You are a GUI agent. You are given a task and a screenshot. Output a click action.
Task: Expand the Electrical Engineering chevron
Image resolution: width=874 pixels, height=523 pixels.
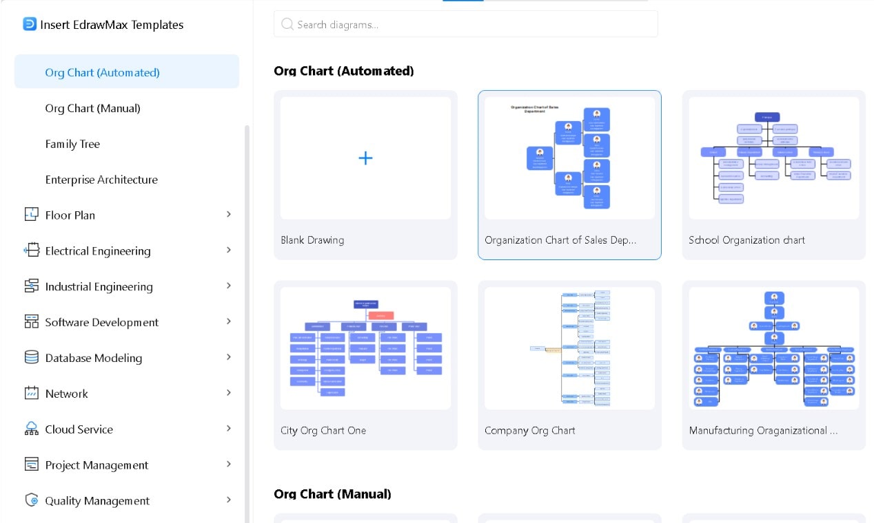click(229, 250)
